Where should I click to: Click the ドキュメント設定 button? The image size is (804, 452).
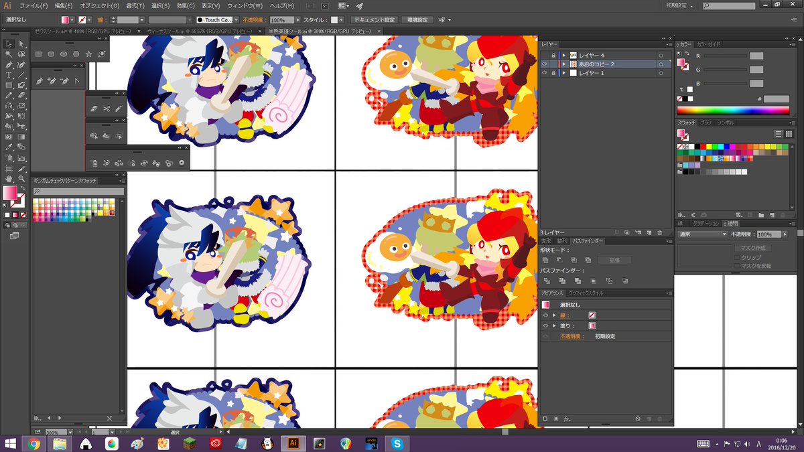pyautogui.click(x=373, y=20)
